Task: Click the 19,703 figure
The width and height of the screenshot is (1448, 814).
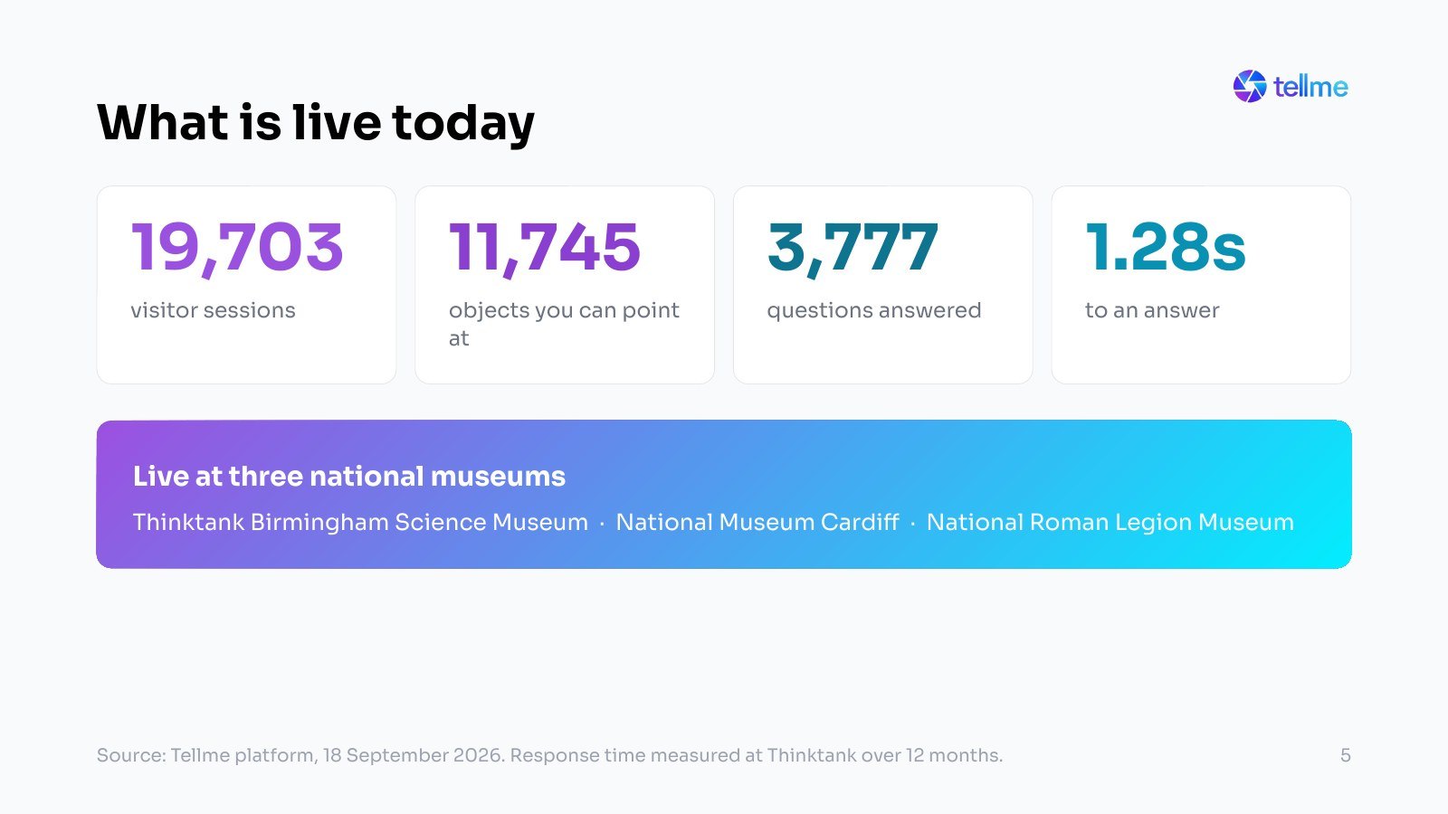Action: point(237,247)
